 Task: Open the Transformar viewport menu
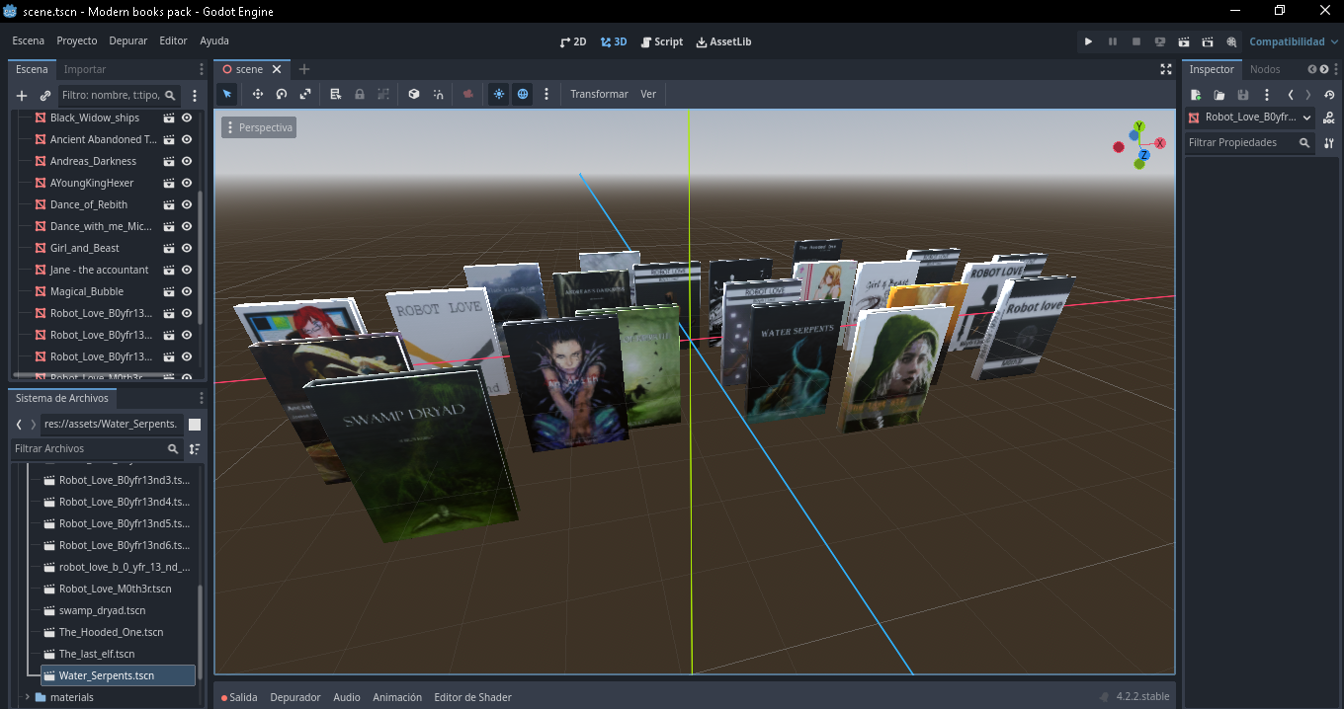click(x=599, y=94)
